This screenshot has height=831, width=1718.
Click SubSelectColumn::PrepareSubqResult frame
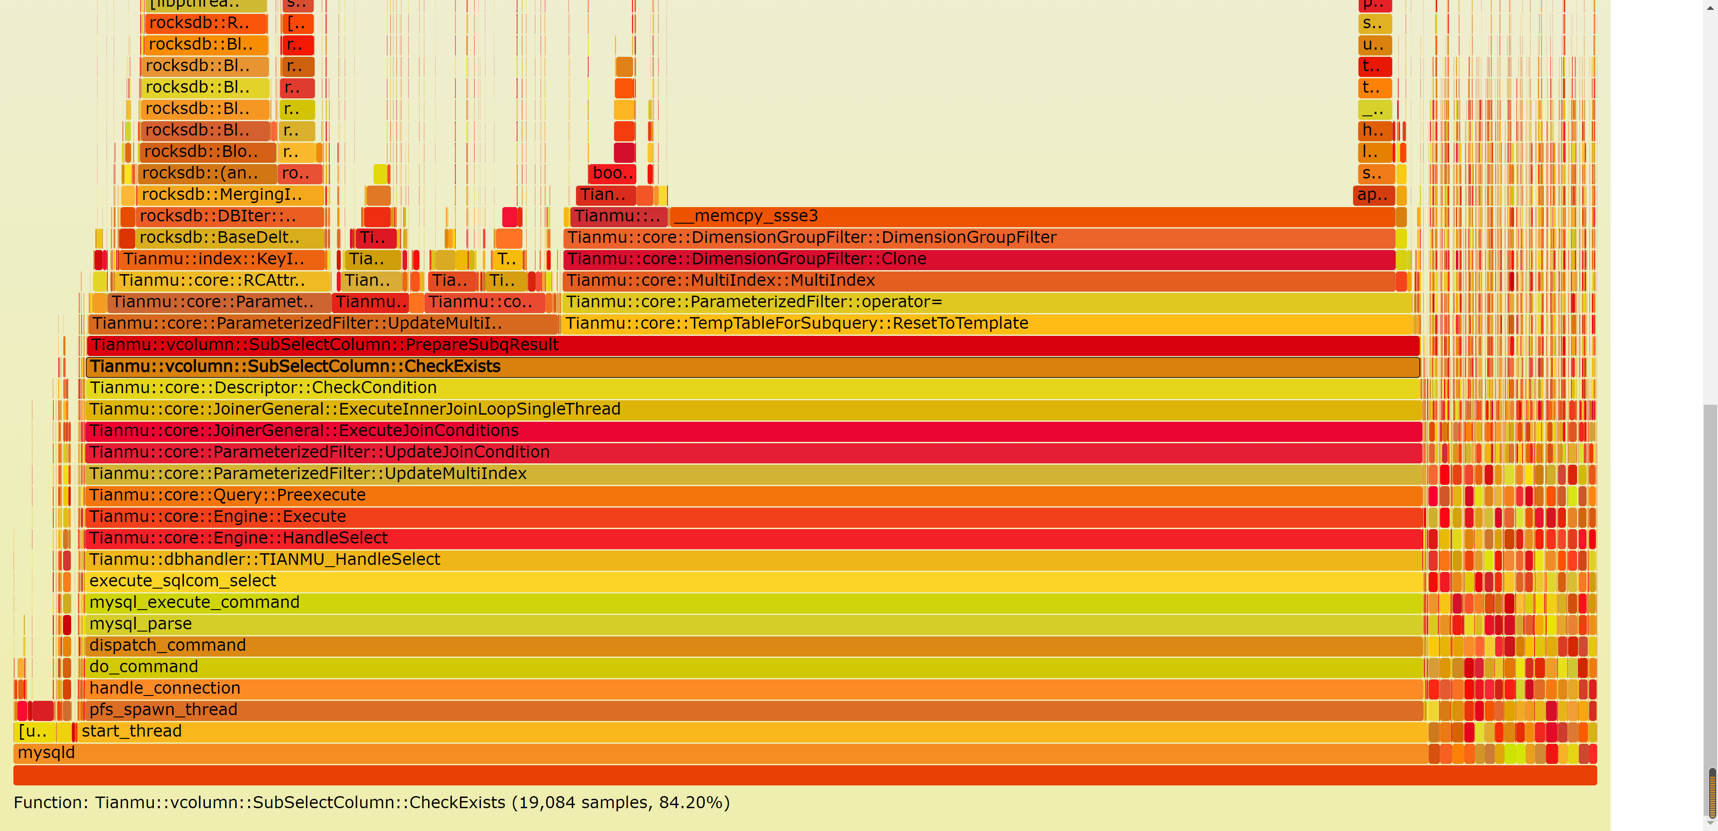point(753,345)
